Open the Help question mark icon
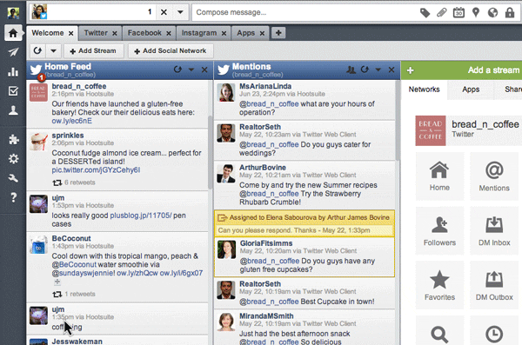The width and height of the screenshot is (522, 345). [x=13, y=197]
